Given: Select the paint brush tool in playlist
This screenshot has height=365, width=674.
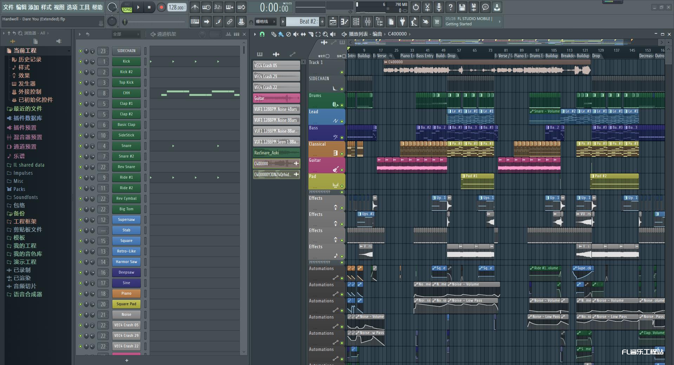Looking at the screenshot, I should click(281, 34).
